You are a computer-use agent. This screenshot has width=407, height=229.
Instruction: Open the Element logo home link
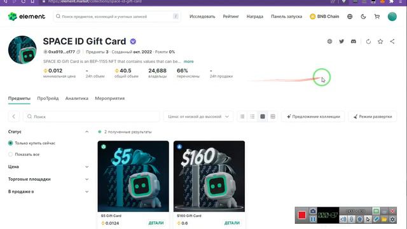[x=27, y=17]
